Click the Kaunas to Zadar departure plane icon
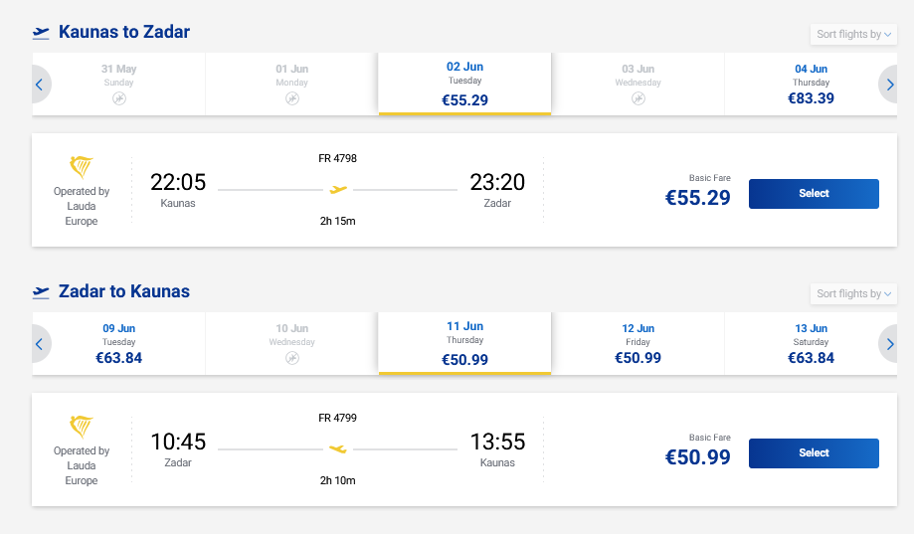 click(x=41, y=33)
